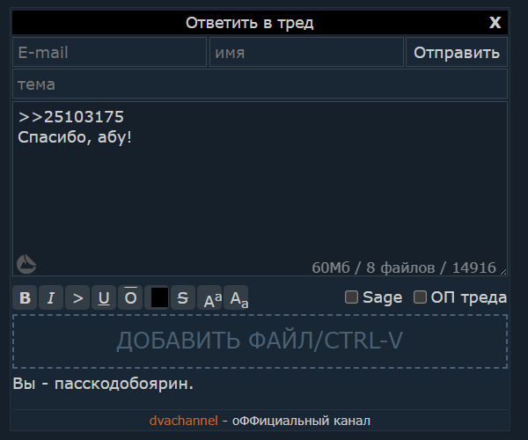This screenshot has height=440, width=528.
Task: Enable the Sage checkbox
Action: pyautogui.click(x=352, y=297)
